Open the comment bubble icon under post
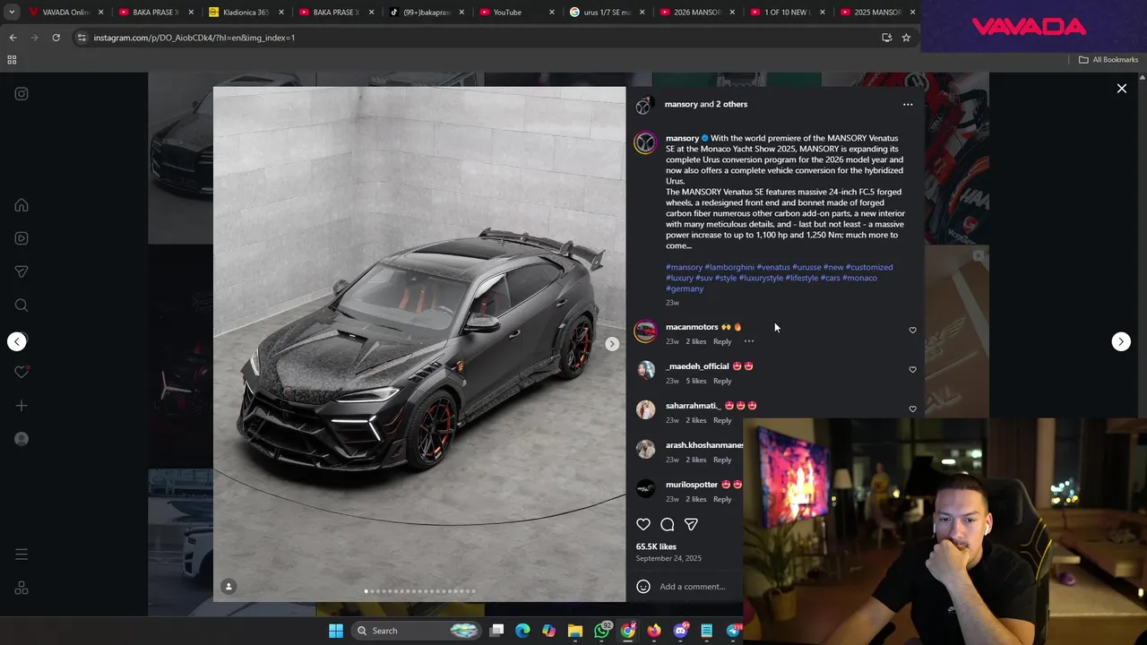 [668, 524]
